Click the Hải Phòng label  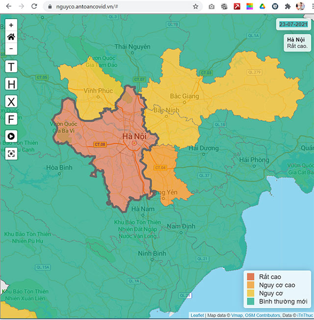coord(254,160)
